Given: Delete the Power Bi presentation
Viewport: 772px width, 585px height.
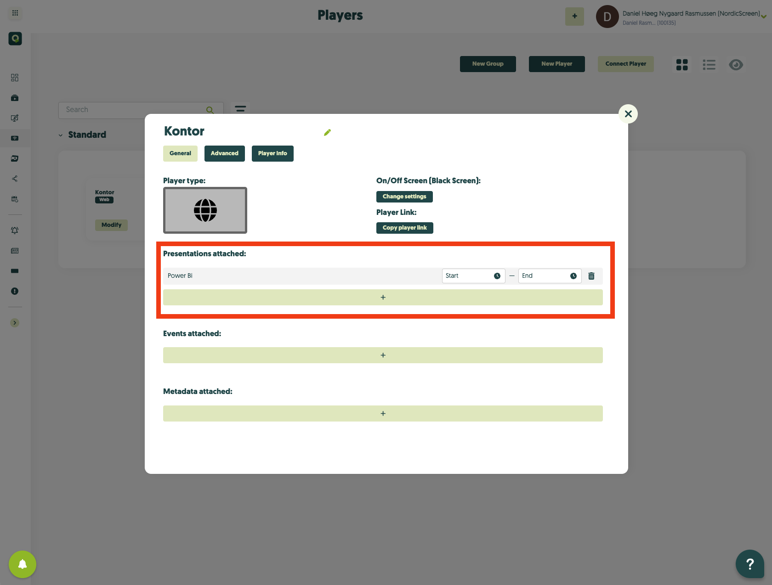Looking at the screenshot, I should point(591,276).
